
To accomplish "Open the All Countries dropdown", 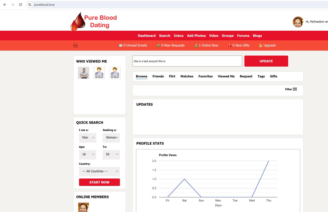I will [x=99, y=171].
